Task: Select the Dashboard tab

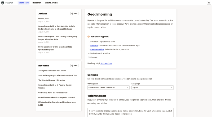Action: 24,3
